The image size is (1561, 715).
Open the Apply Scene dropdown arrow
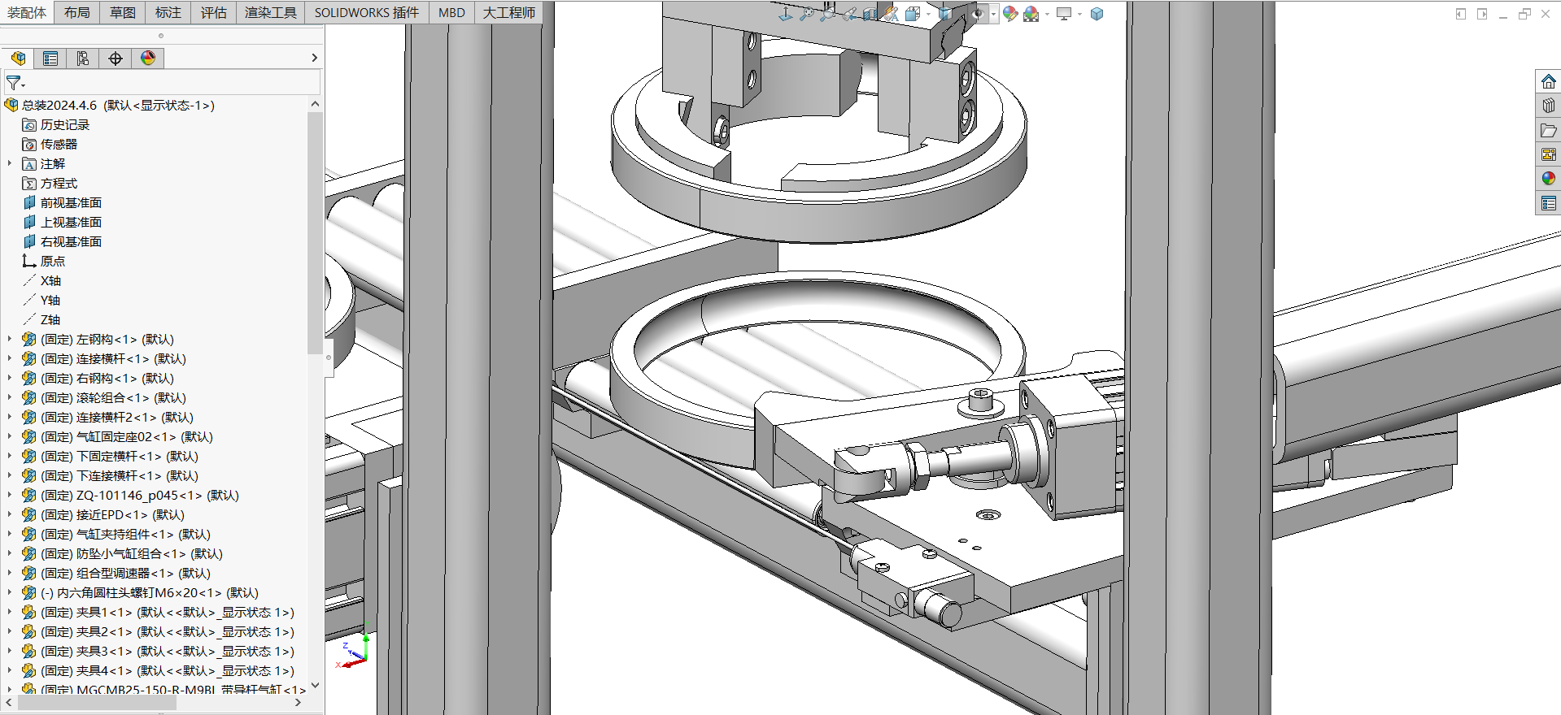pos(1047,14)
